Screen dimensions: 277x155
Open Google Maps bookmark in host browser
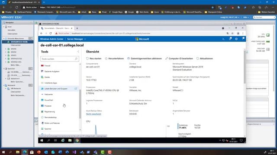coord(116,12)
